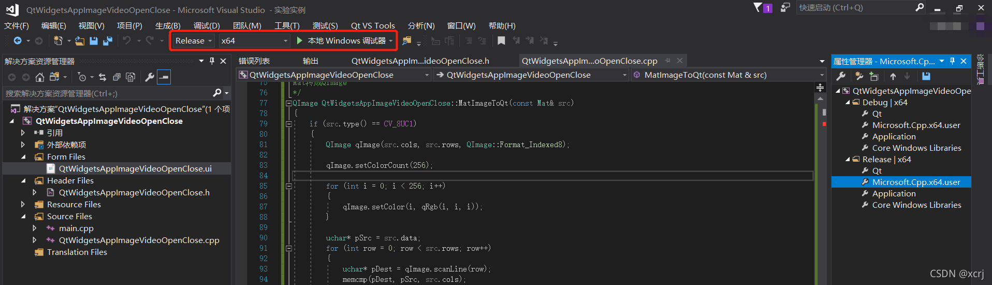Select QtWidgetsAppImageVideoOpenClose.ui file

pyautogui.click(x=135, y=168)
